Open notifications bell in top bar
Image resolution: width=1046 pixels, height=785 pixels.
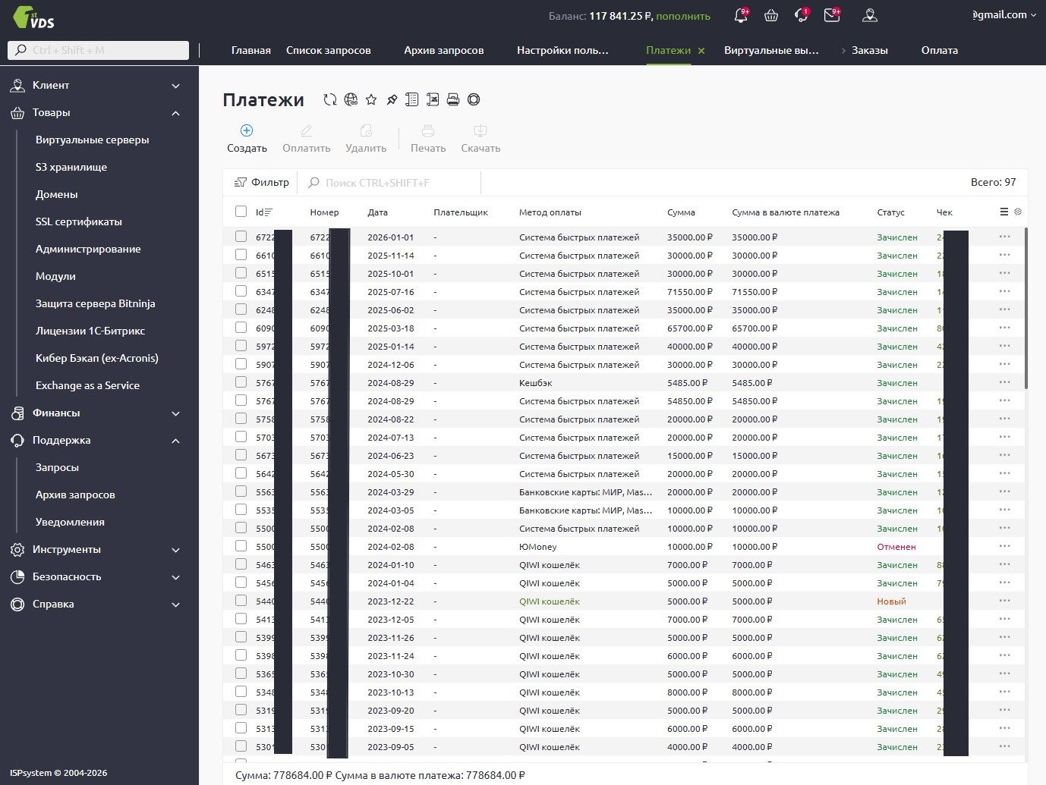click(740, 15)
